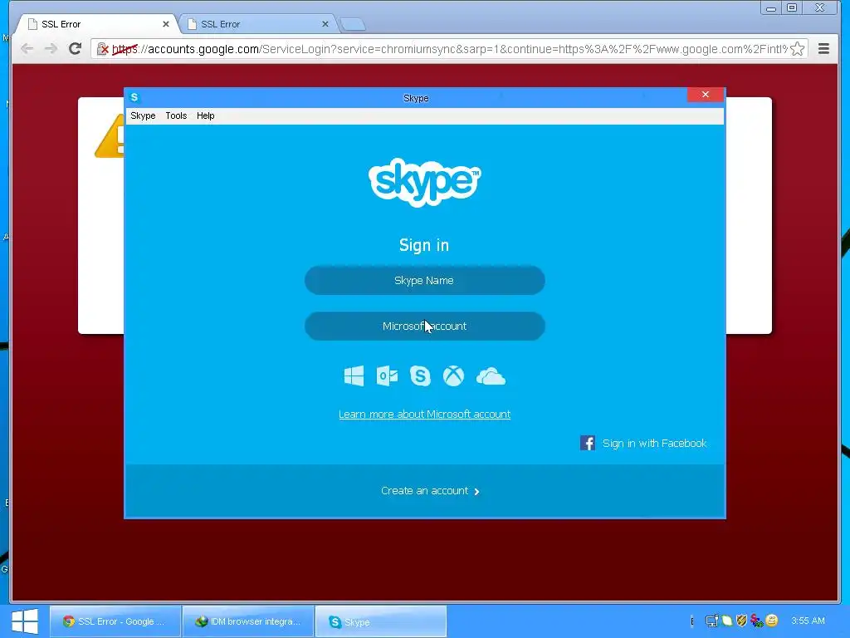Close the second SSL Error tab
This screenshot has height=638, width=850.
[x=325, y=24]
